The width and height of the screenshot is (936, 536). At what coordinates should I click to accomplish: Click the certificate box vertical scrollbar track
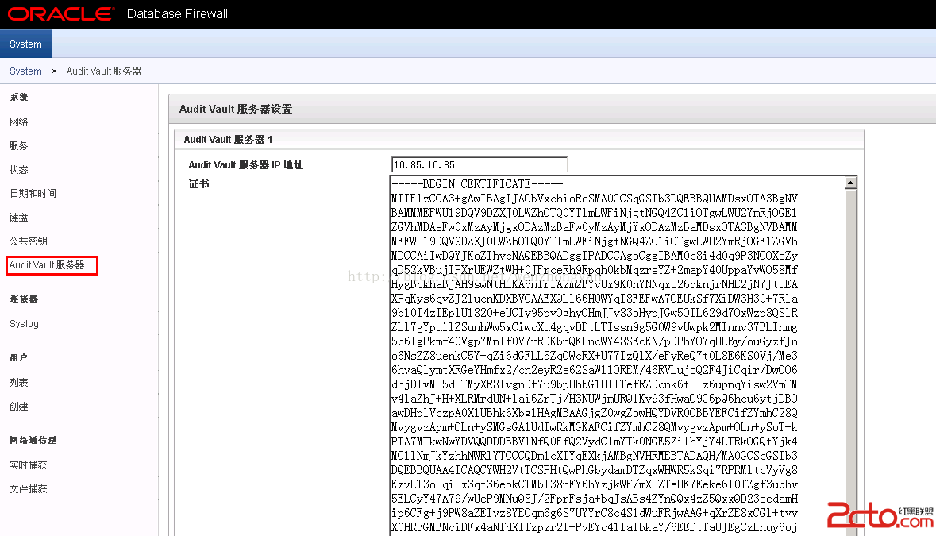click(851, 362)
